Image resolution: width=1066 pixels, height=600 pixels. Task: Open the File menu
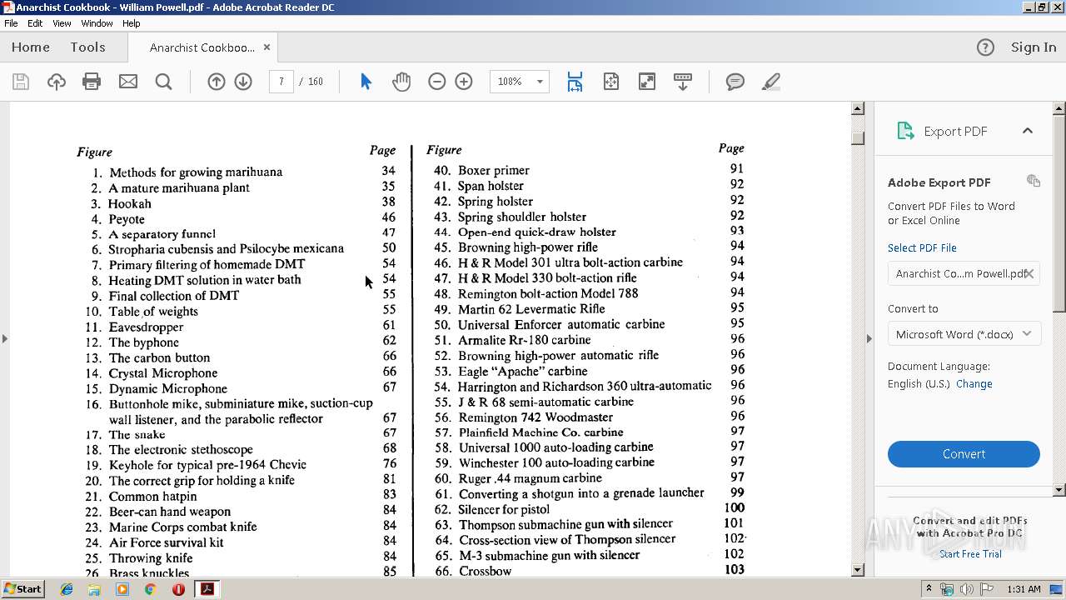click(x=11, y=23)
